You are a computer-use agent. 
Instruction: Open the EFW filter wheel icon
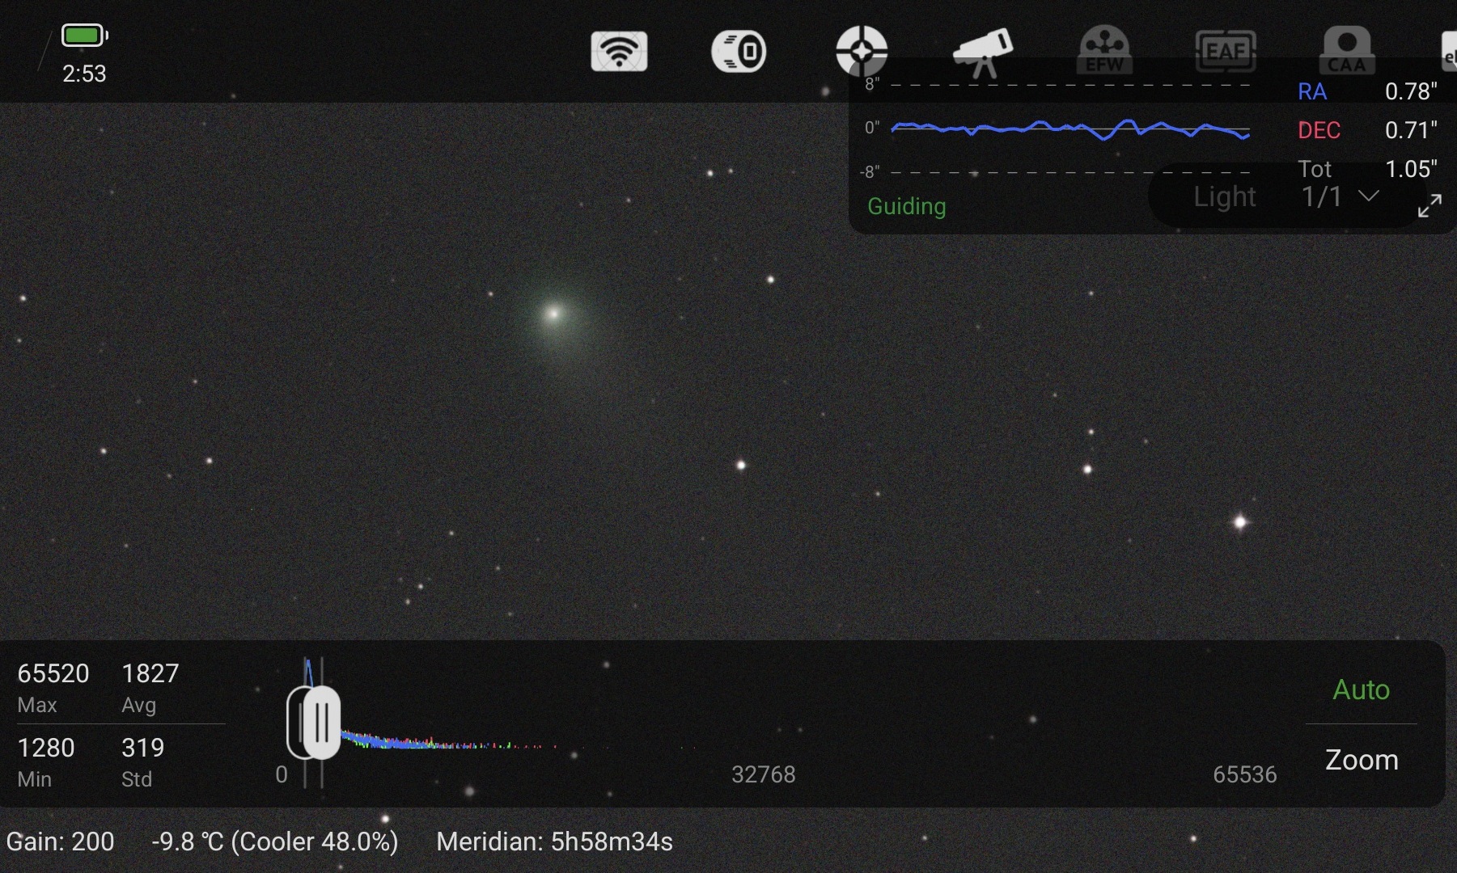(x=1104, y=51)
